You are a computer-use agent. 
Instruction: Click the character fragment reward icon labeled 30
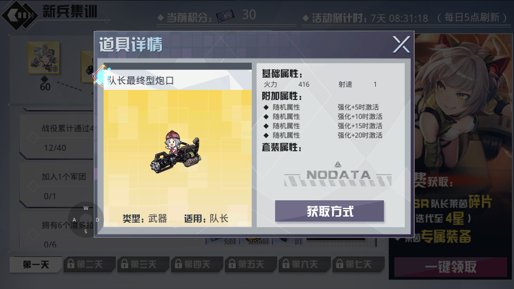[43, 58]
